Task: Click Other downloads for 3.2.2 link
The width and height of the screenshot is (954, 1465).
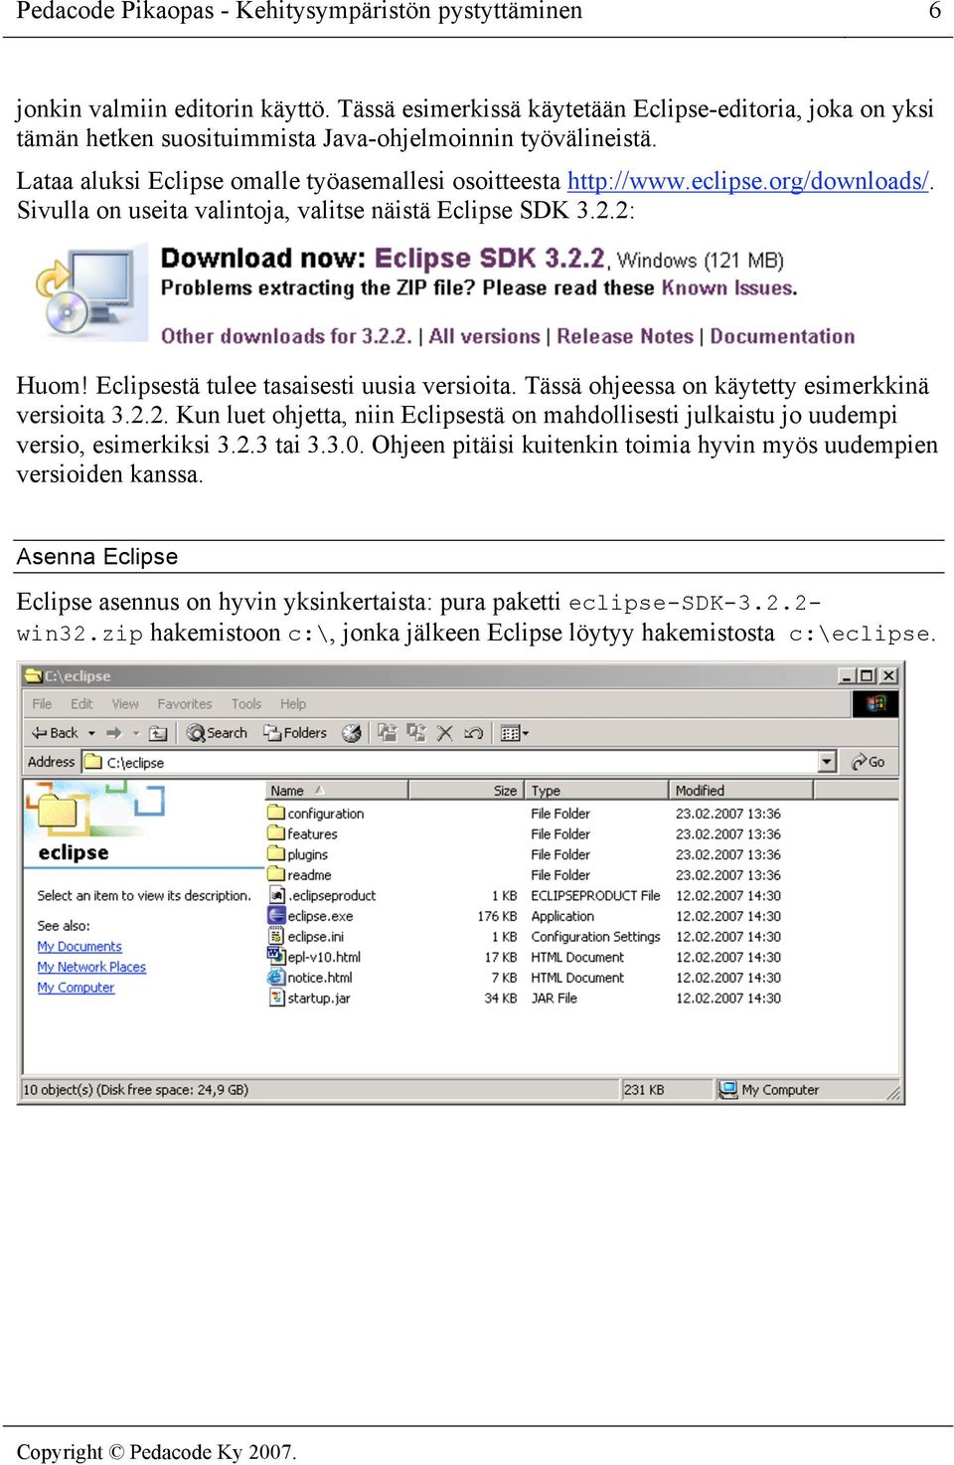Action: pos(286,336)
